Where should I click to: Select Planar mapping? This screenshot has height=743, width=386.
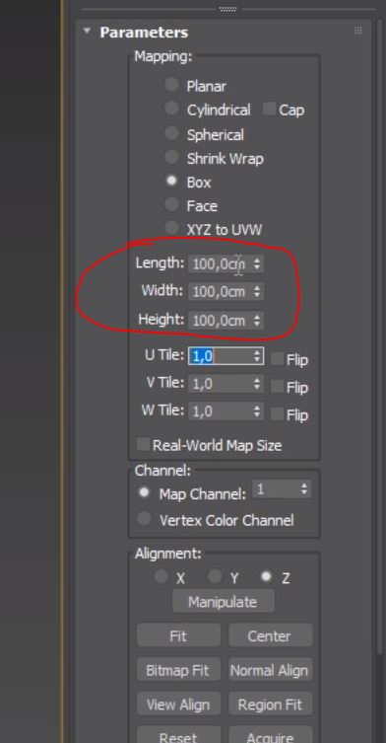click(170, 85)
